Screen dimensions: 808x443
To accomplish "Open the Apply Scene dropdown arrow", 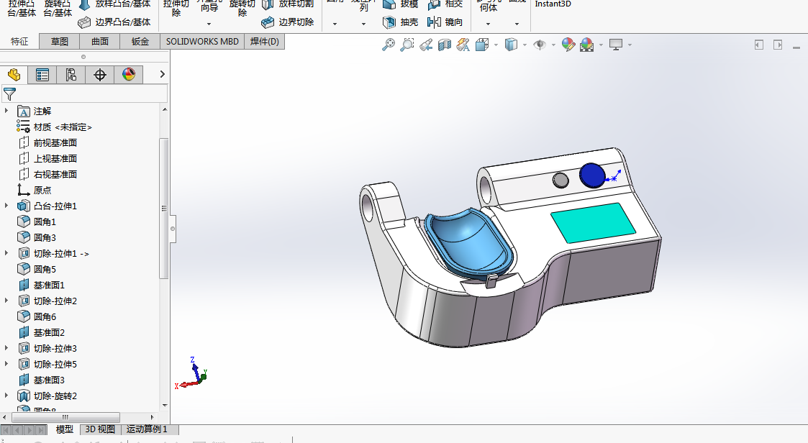I will (601, 45).
